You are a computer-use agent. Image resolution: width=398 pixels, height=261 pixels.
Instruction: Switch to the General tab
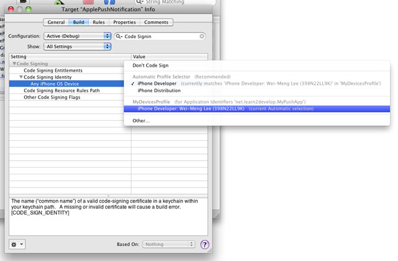pyautogui.click(x=56, y=22)
